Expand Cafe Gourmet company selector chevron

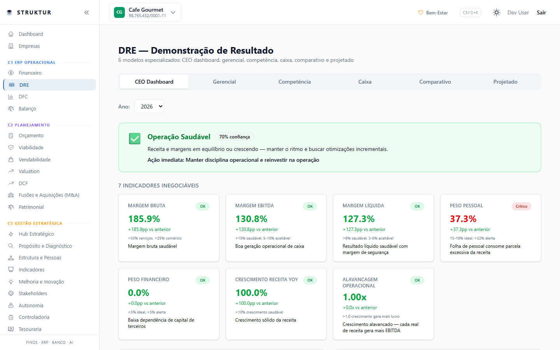tap(173, 12)
